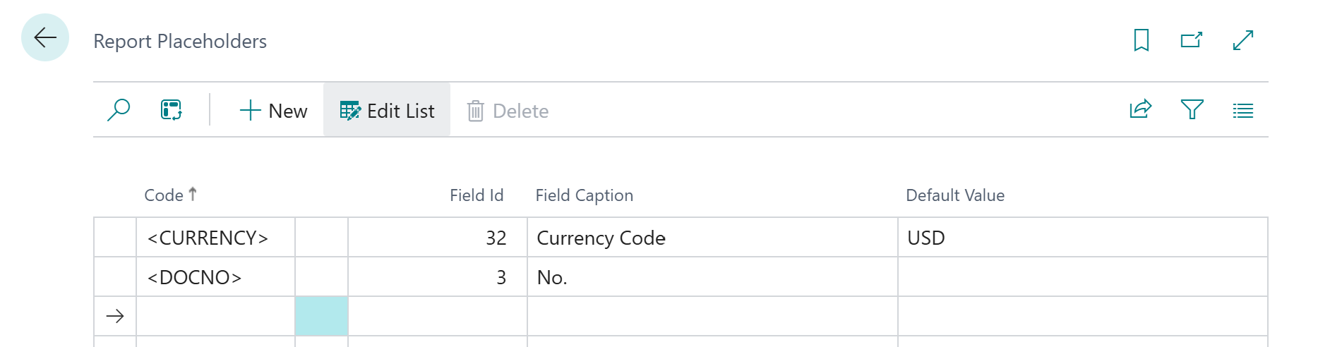The image size is (1330, 347).
Task: Click the highlighted cell in new row
Action: [x=321, y=316]
